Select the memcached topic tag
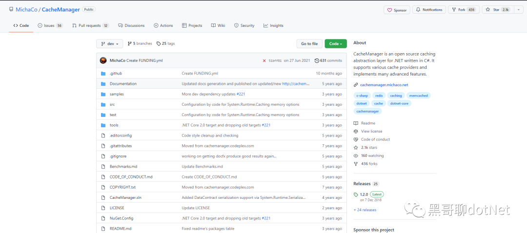Viewport: 527px width, 233px height. click(419, 96)
